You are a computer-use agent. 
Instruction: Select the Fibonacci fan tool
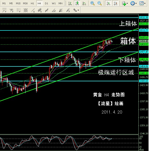tap(68, 10)
